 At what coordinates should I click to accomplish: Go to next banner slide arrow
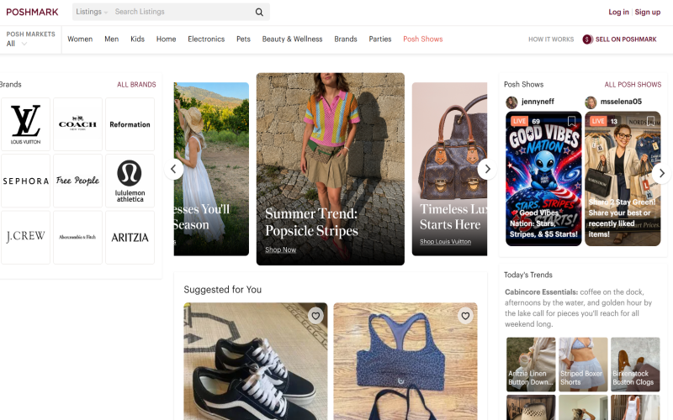pos(487,169)
